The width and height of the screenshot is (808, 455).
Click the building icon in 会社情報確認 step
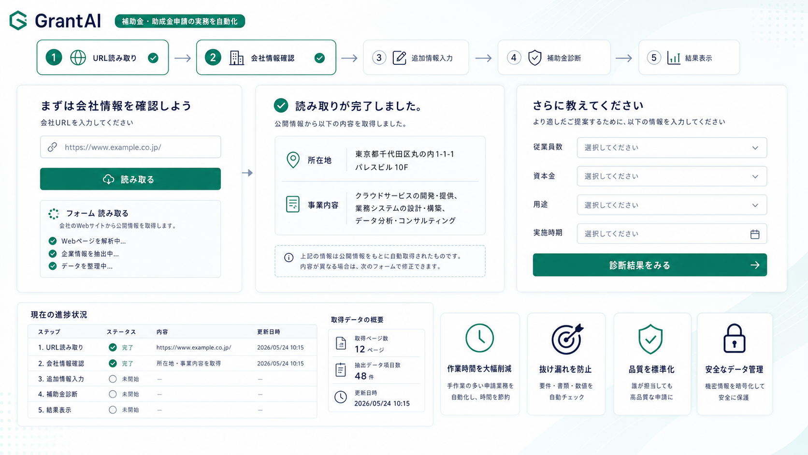tap(236, 58)
